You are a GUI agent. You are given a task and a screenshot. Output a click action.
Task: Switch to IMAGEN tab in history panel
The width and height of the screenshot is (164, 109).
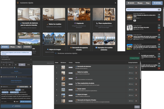[131, 3]
